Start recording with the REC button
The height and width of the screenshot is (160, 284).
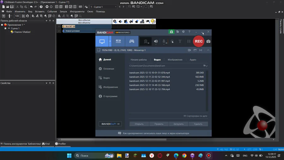click(x=198, y=41)
